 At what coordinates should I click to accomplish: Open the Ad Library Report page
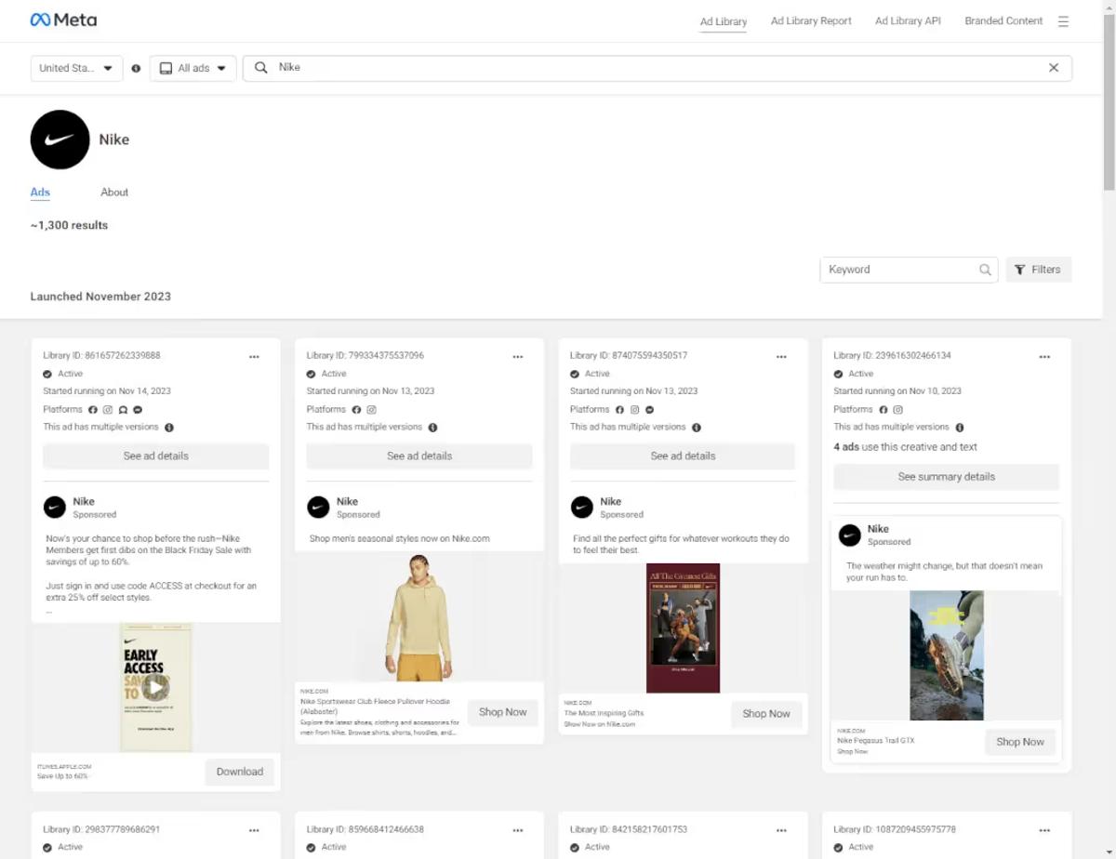point(810,20)
